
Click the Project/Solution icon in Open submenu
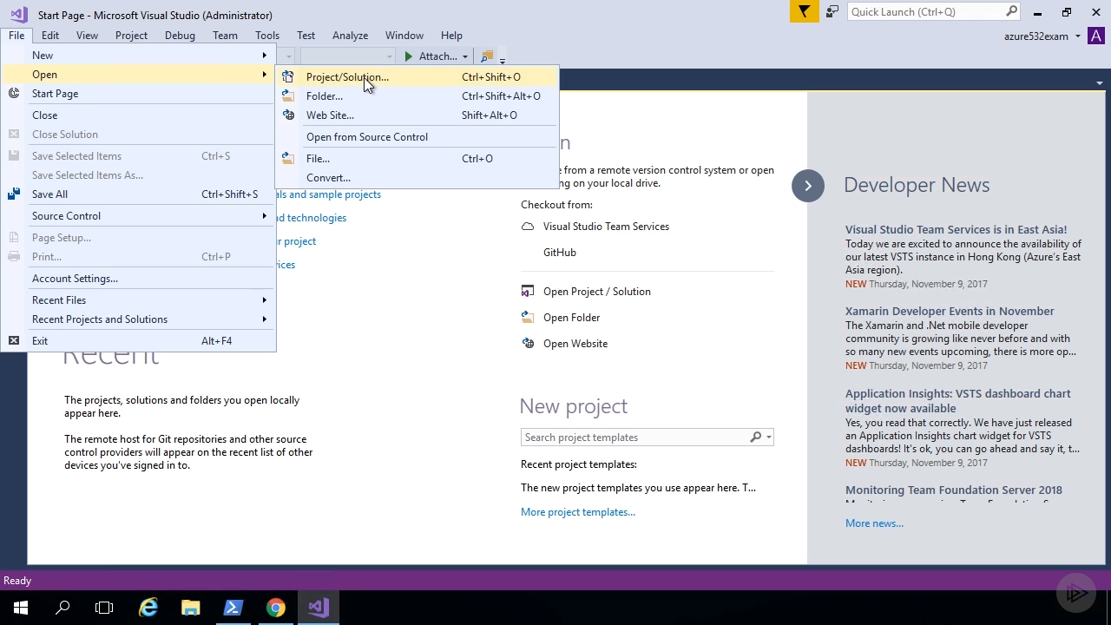coord(287,77)
